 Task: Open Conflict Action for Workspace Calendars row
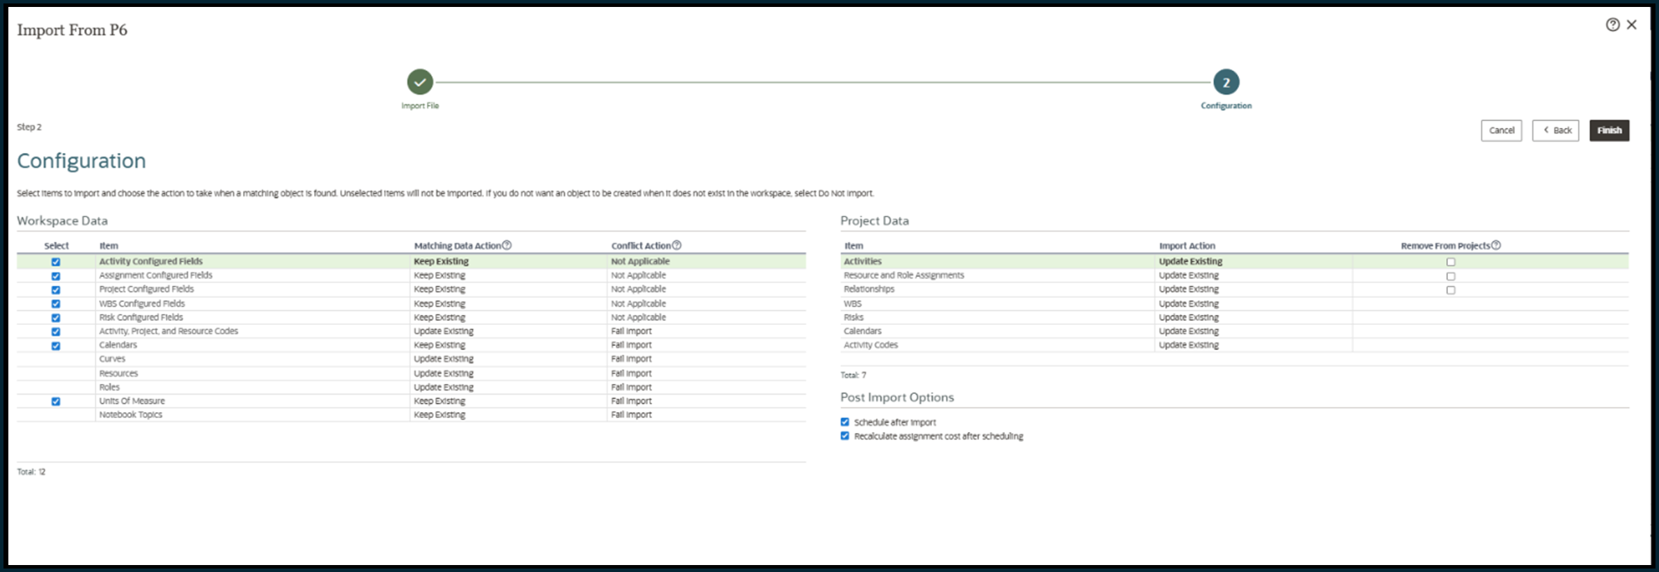(x=706, y=345)
